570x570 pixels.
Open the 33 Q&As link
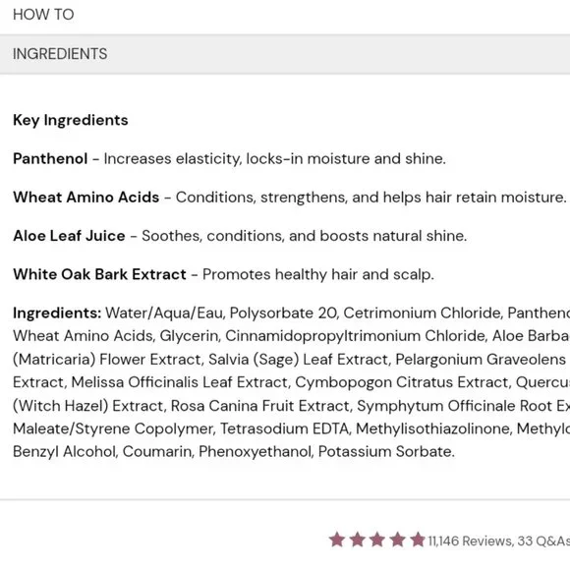point(543,541)
